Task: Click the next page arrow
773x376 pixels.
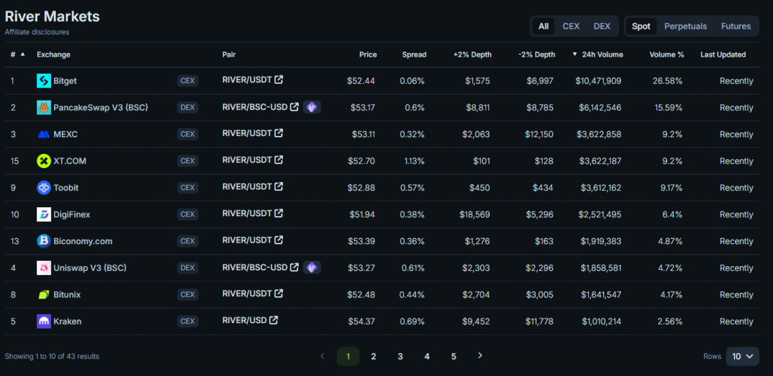Action: [x=480, y=356]
